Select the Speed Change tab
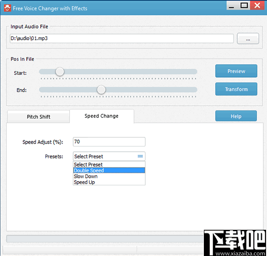Image resolution: width=267 pixels, height=256 pixels. click(x=101, y=116)
